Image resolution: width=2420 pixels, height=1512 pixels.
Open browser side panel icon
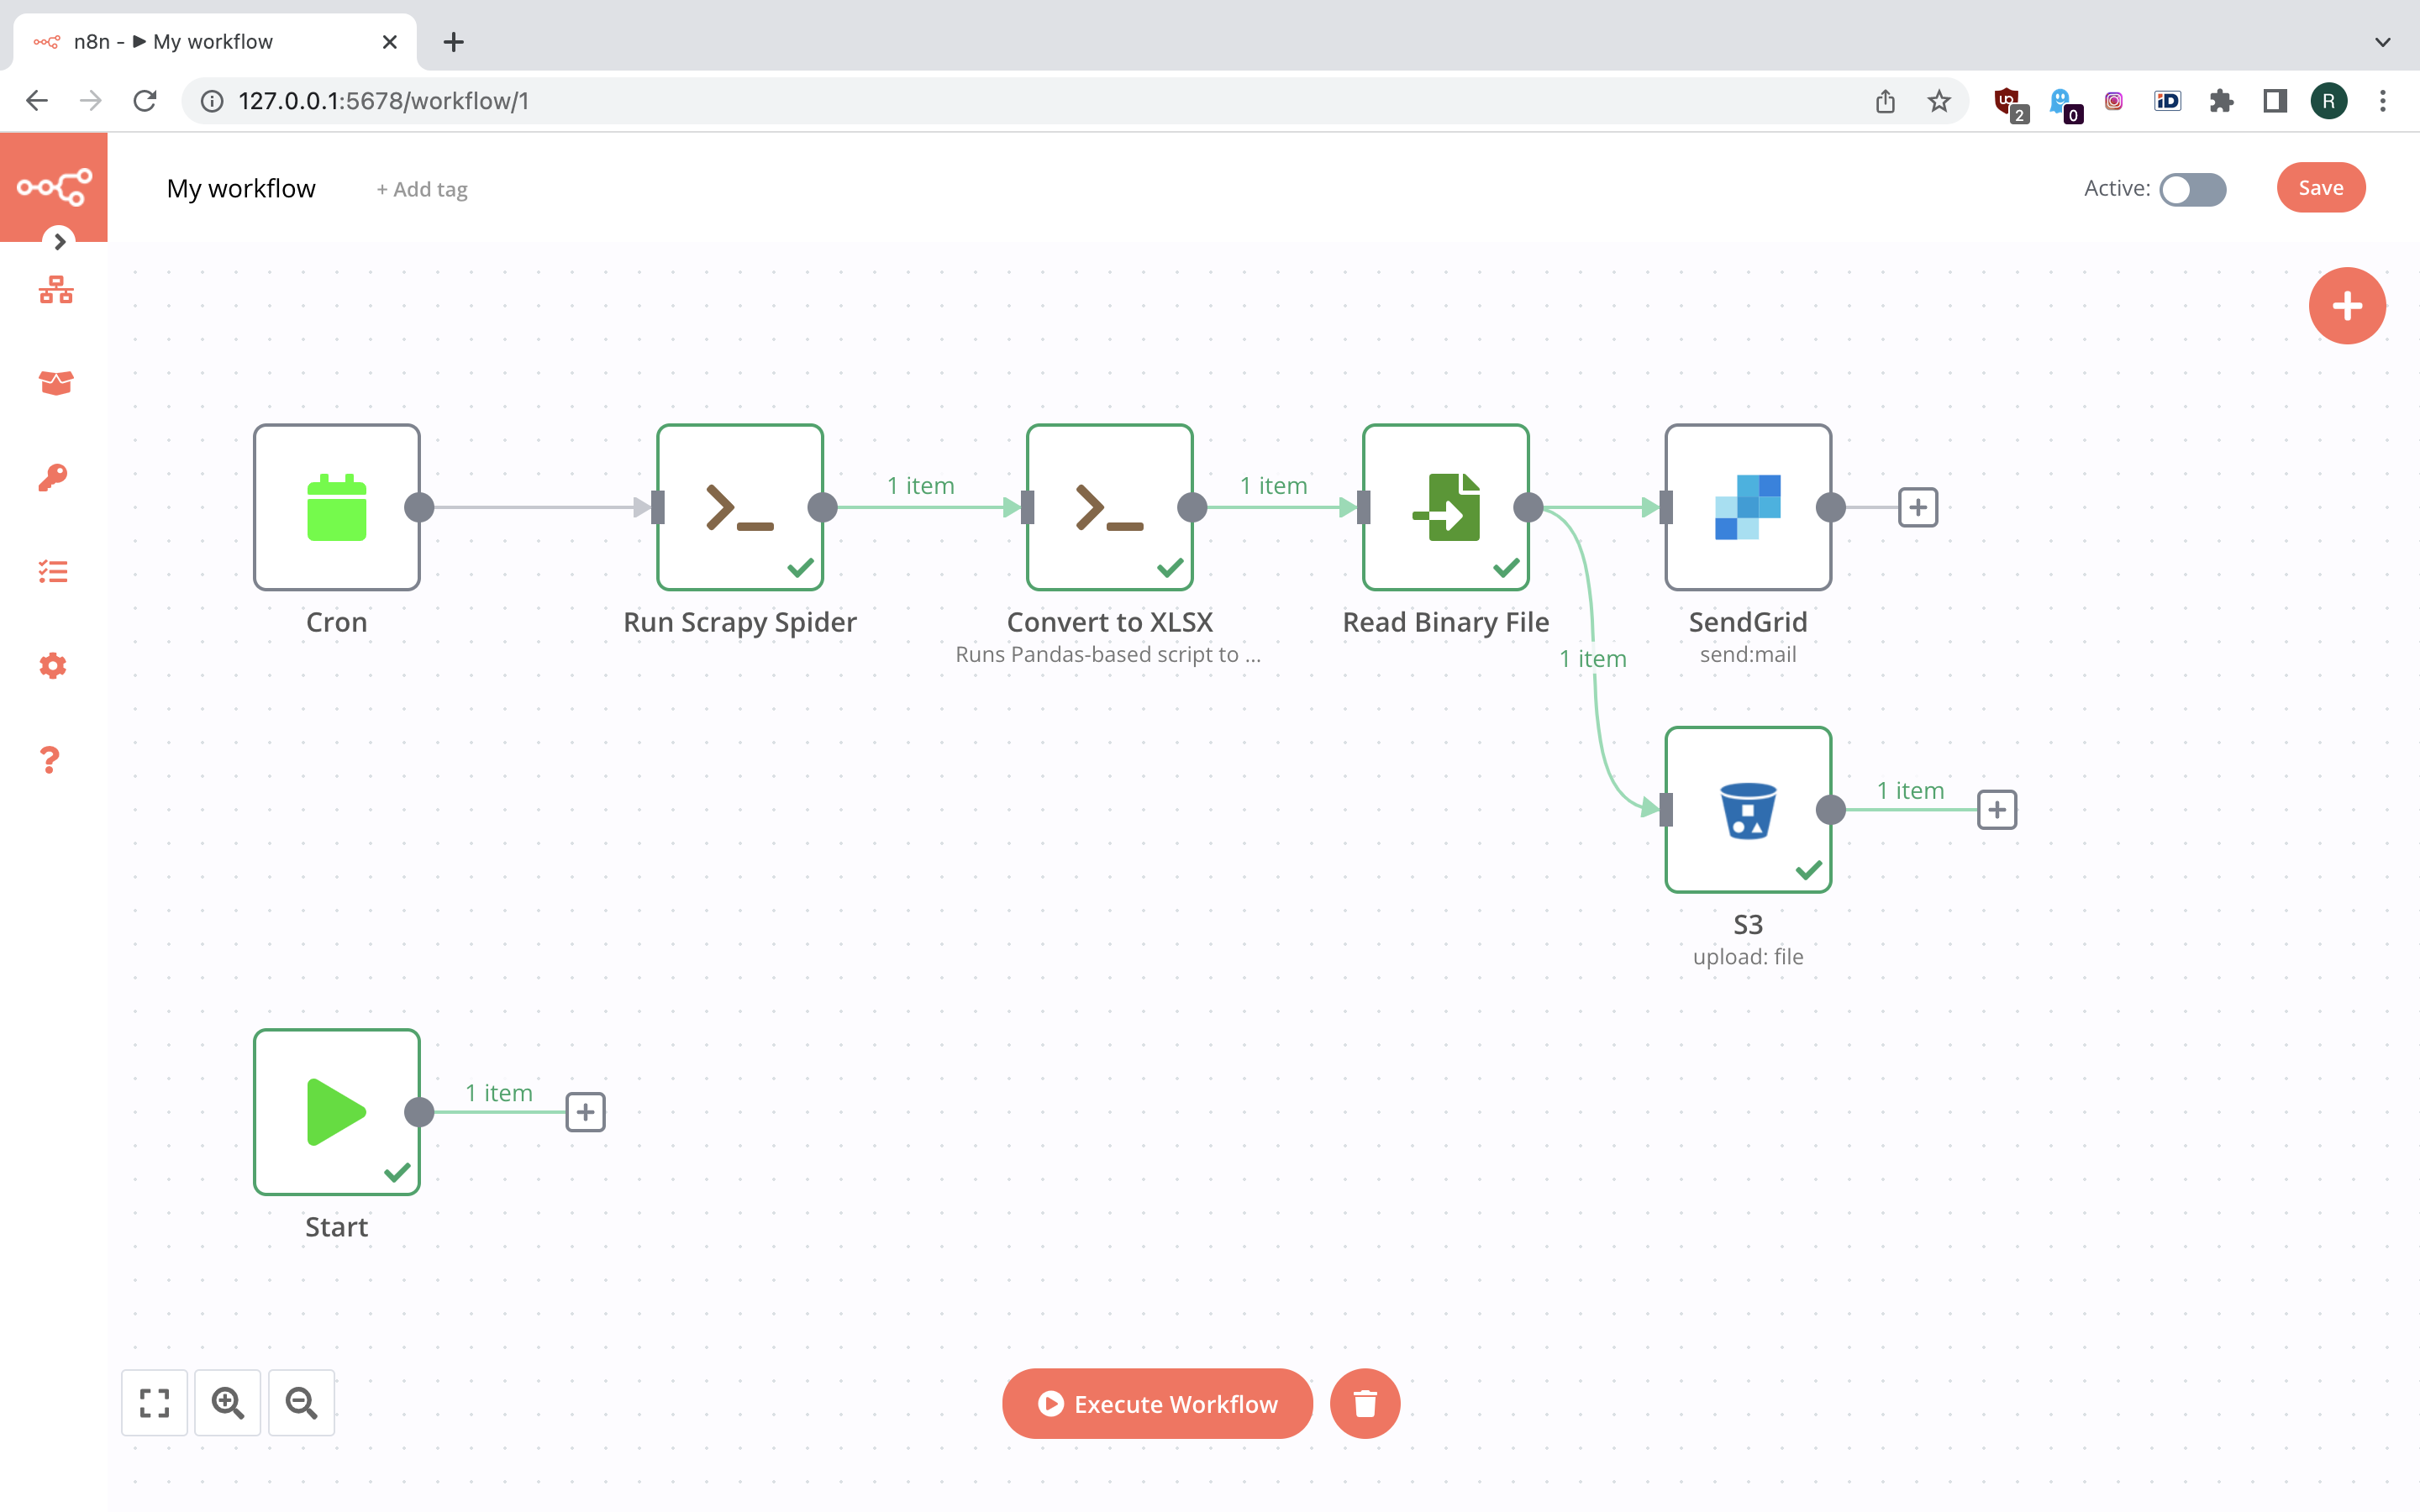(2275, 101)
